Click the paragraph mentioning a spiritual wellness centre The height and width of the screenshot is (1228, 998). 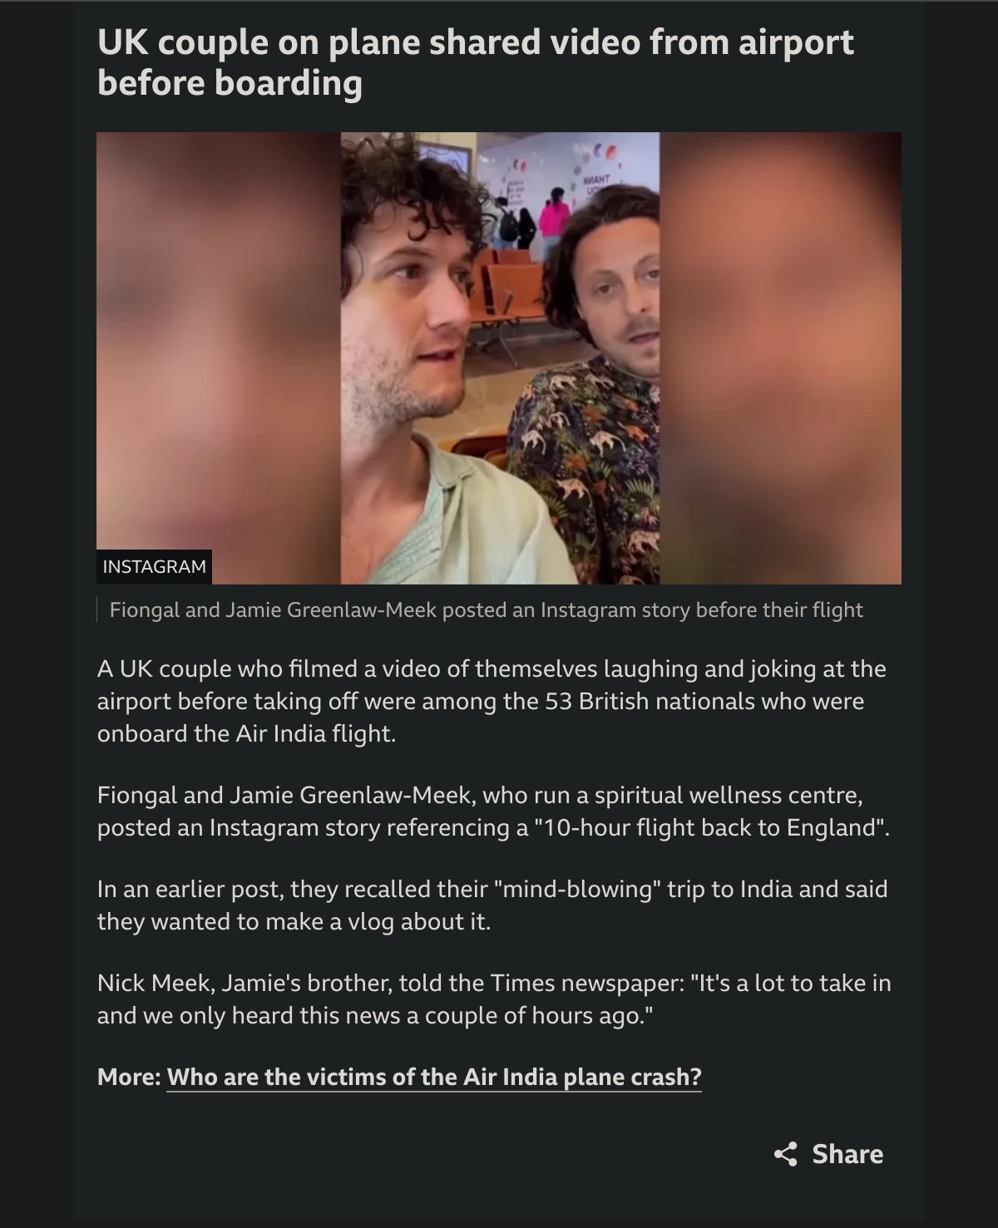493,811
